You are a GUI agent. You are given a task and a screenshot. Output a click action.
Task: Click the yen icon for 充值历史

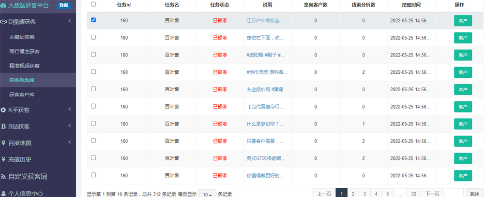click(x=4, y=159)
